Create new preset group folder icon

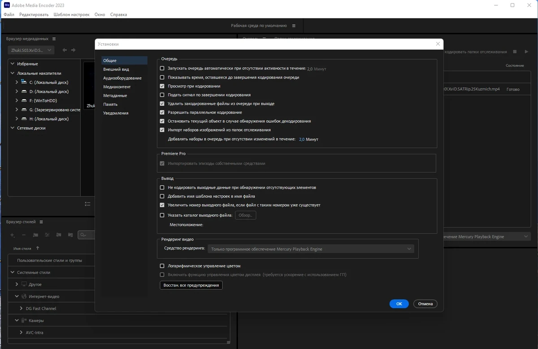pos(35,235)
